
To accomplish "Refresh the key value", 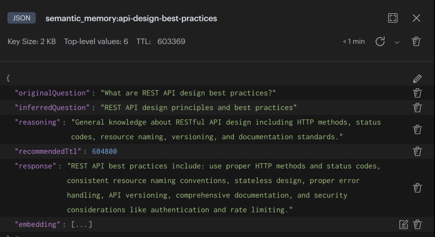I will click(x=380, y=41).
